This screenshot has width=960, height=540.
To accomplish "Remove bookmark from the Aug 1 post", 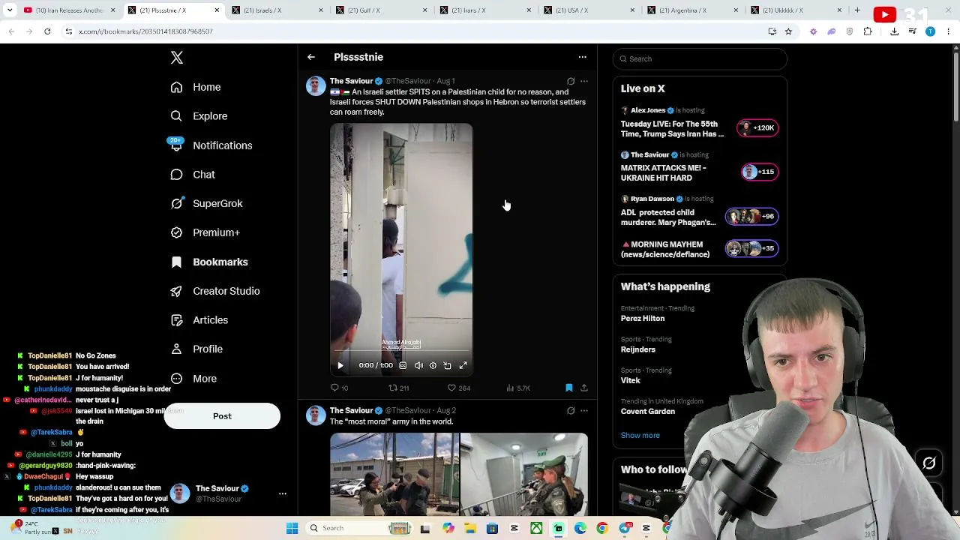I will [569, 388].
